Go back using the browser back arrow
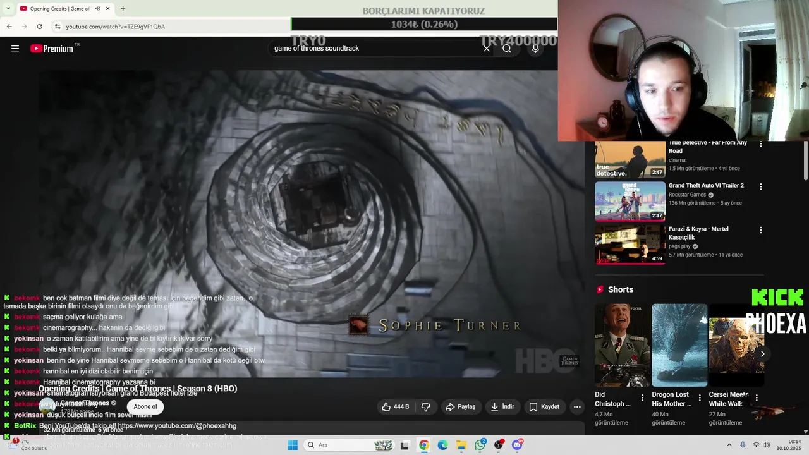Image resolution: width=809 pixels, height=455 pixels. tap(9, 27)
